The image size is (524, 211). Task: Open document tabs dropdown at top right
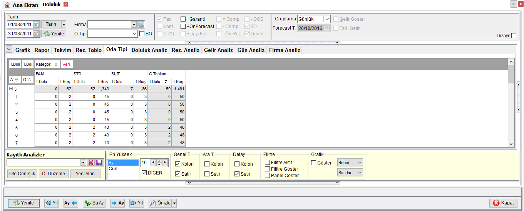(x=514, y=4)
